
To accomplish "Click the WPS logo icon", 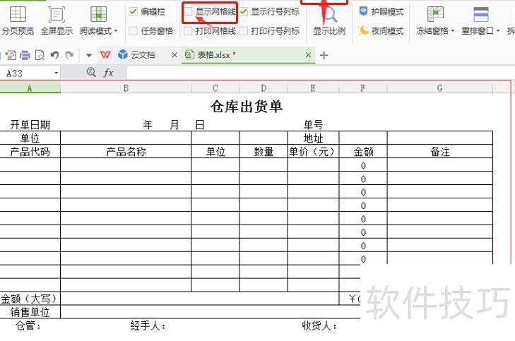I will pos(105,55).
